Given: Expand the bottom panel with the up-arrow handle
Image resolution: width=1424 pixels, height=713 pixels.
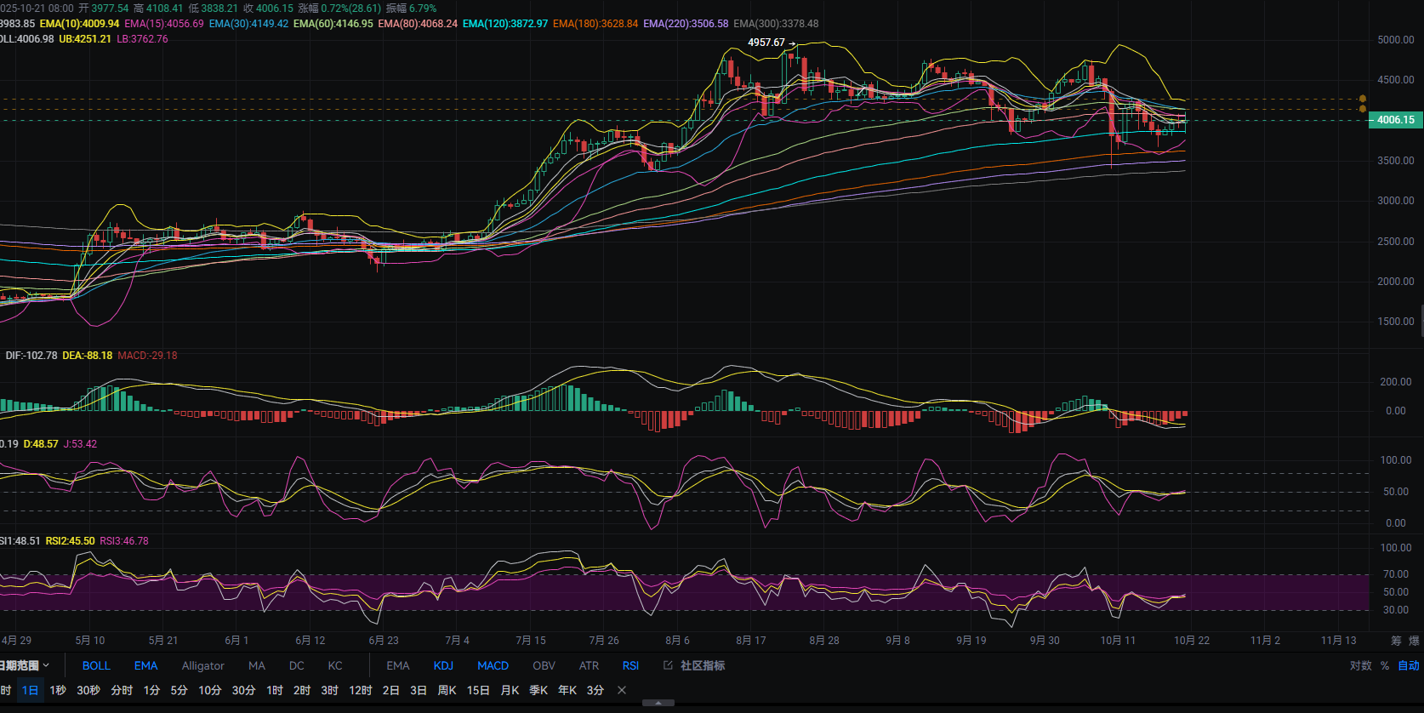Looking at the screenshot, I should click(658, 704).
